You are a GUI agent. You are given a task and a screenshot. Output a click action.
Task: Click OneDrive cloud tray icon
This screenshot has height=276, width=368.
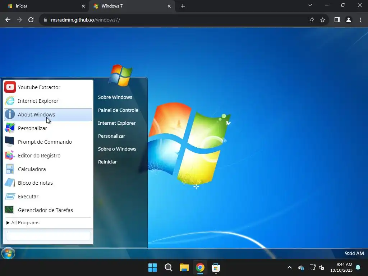point(301,267)
